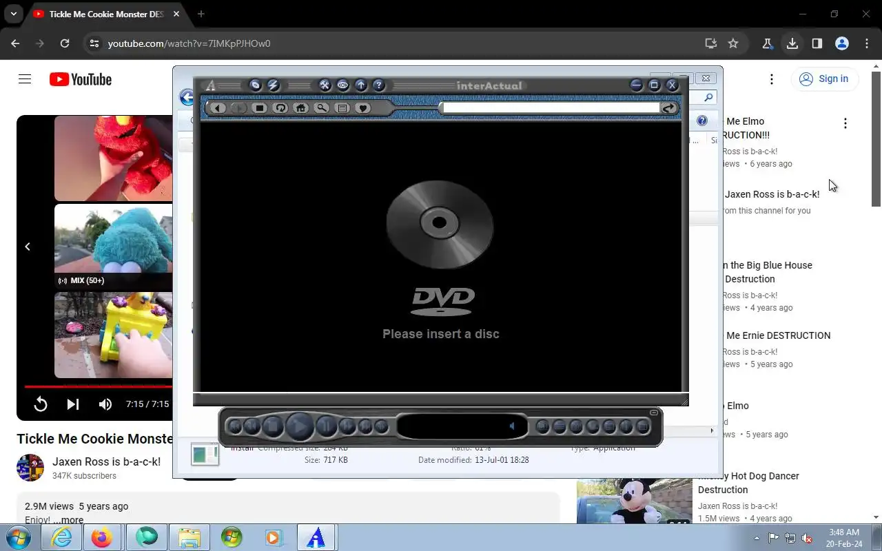Open the YouTube hamburger guide menu
Screen dimensions: 882x551
(25, 79)
